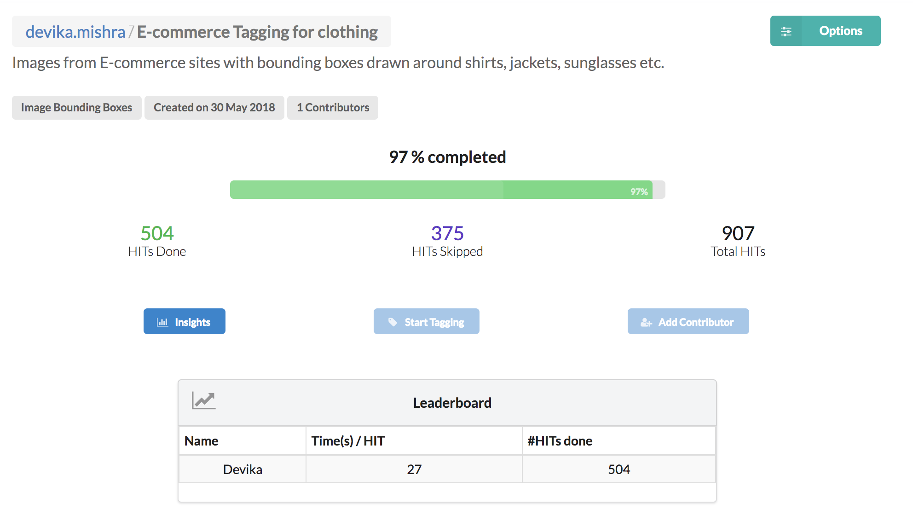Screen dimensions: 913x521
Task: Click Devika's row in the Leaderboard
Action: pos(242,469)
